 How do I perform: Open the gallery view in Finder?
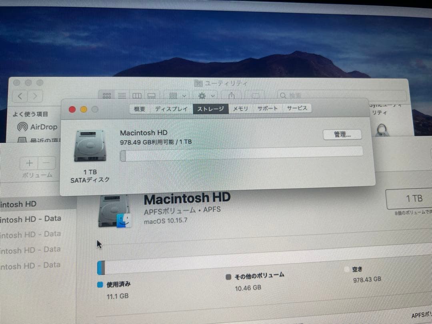click(151, 95)
